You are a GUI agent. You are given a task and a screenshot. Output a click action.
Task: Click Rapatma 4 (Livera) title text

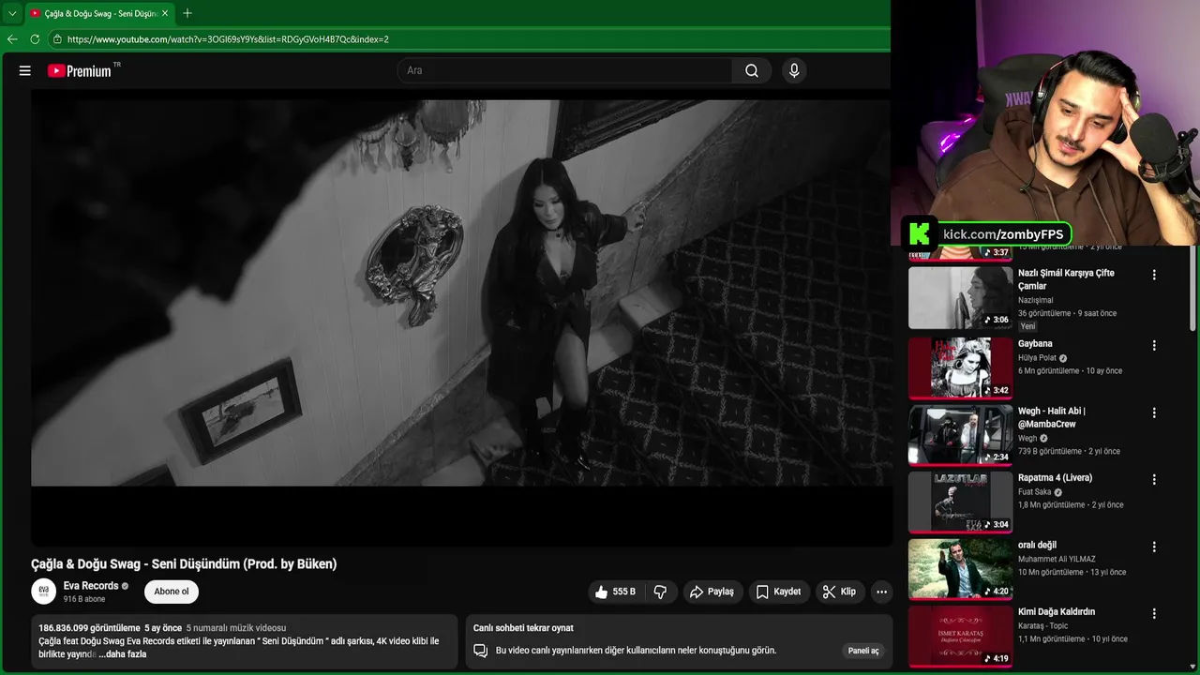tap(1055, 478)
